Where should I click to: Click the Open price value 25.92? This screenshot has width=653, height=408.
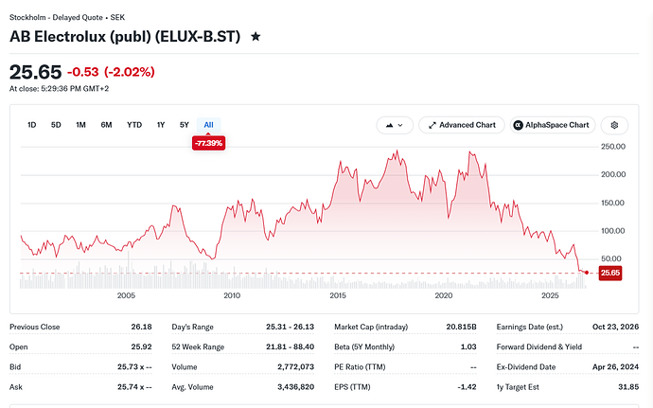[141, 347]
